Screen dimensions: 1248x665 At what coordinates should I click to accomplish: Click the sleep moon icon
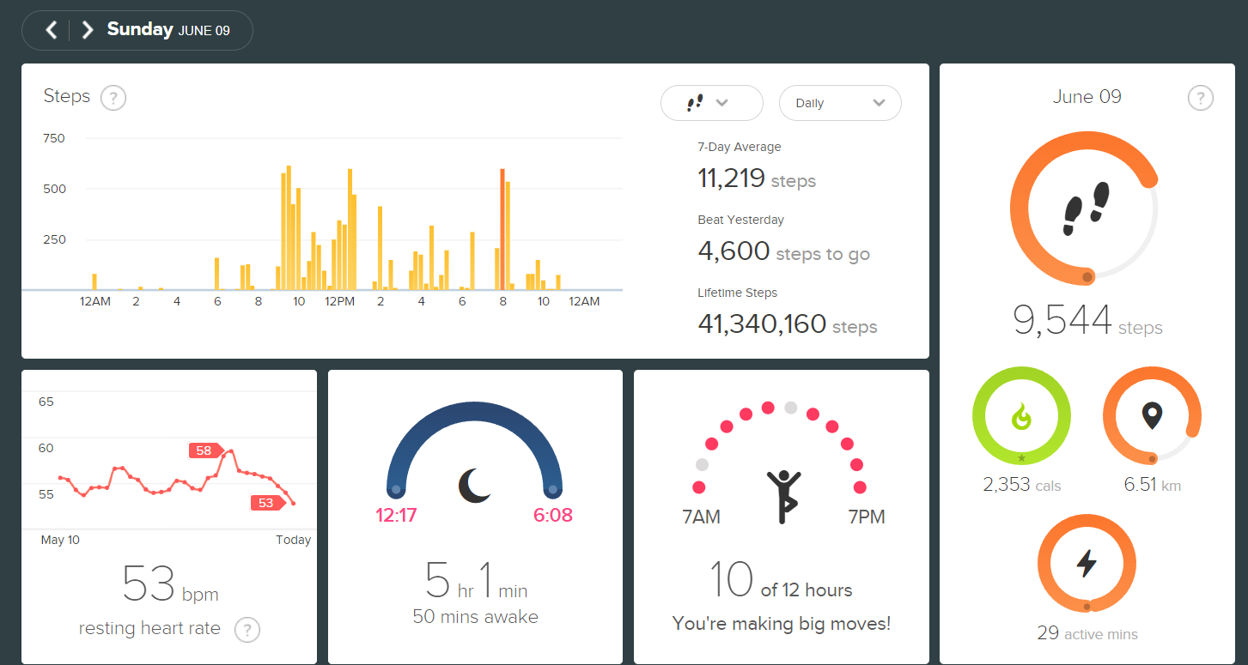click(x=474, y=486)
